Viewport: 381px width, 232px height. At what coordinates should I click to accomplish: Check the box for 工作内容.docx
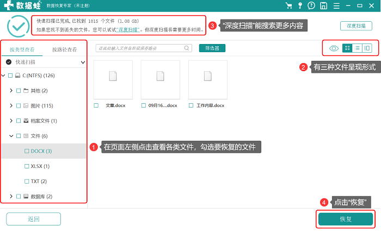[191, 105]
